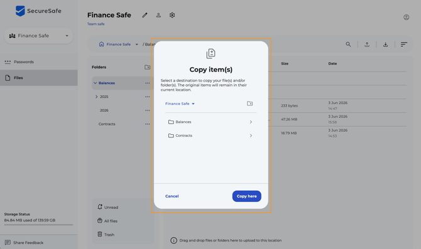Click the edit pencil icon beside Finance Safe
The image size is (421, 249).
coord(145,15)
